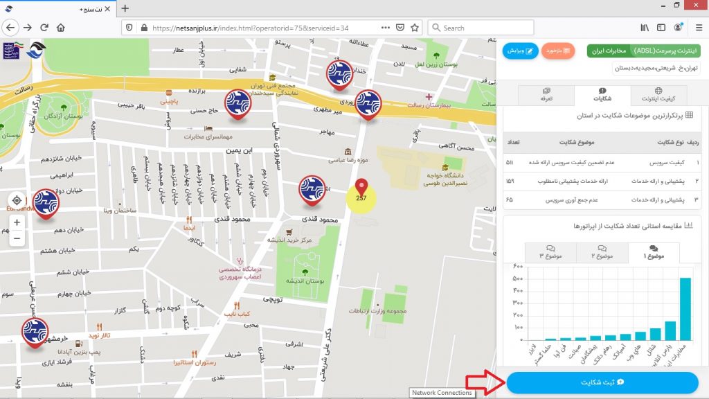Open page actions three-dots menu in address bar
Screen dimensions: 709x399
(x=385, y=28)
